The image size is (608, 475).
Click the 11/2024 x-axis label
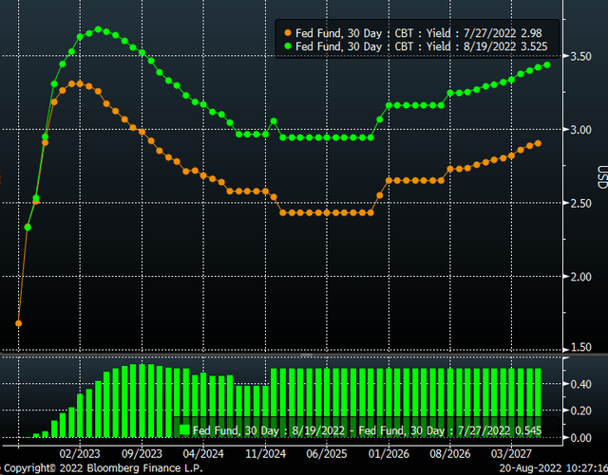(x=265, y=453)
